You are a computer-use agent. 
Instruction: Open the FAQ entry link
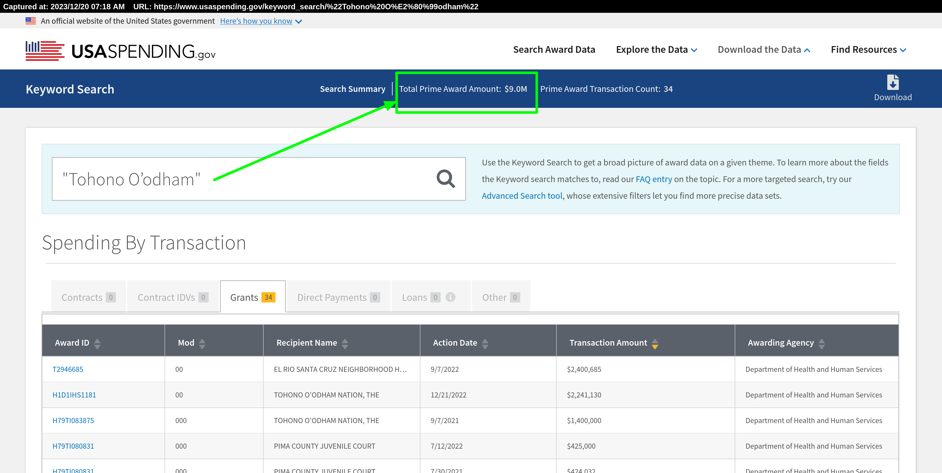[x=654, y=179]
